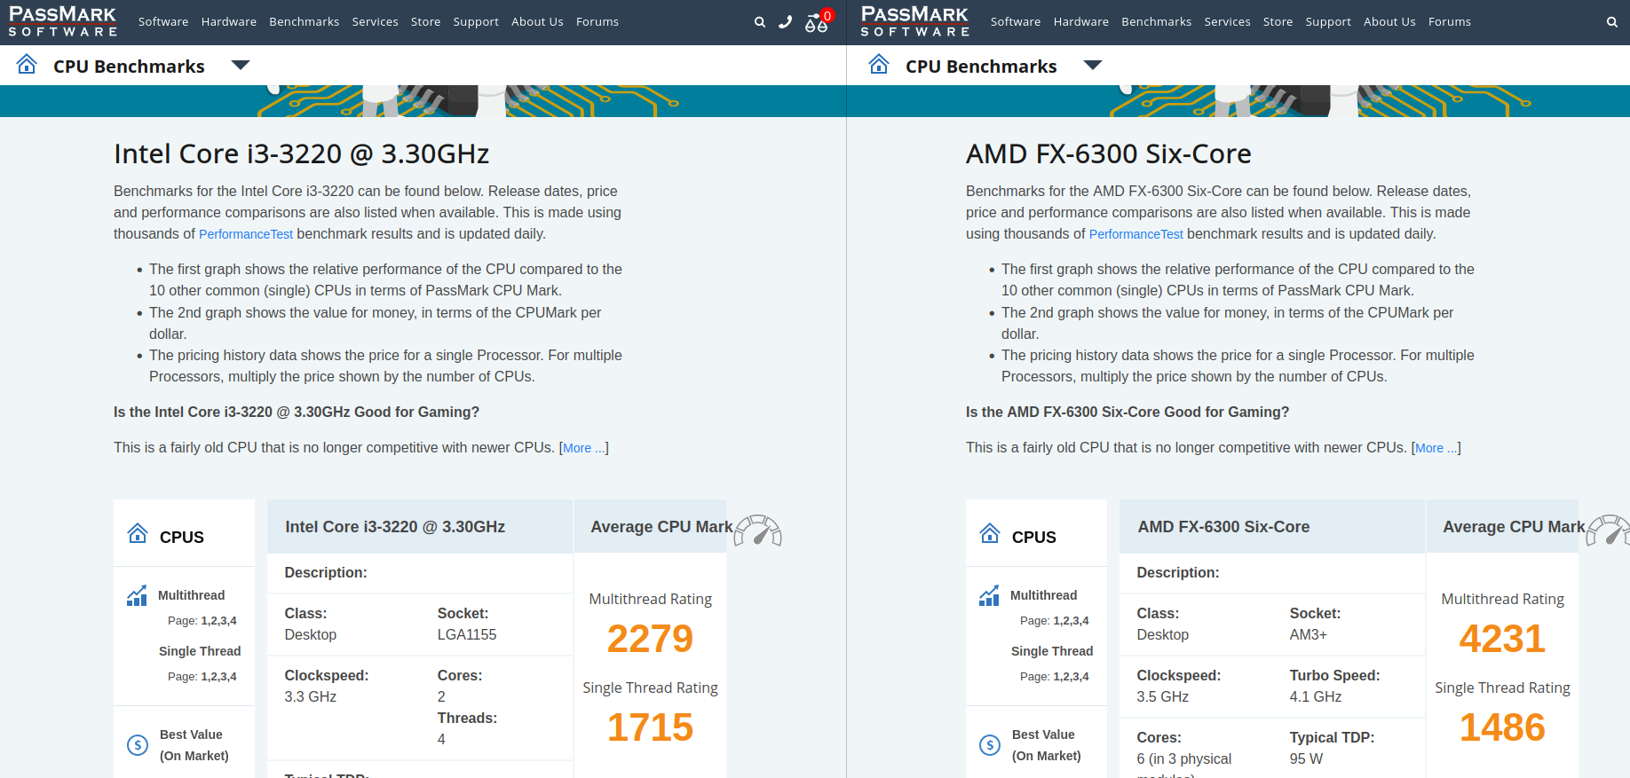Open the CPUS sidebar link on the AMD page
This screenshot has height=778, width=1630.
(1034, 538)
